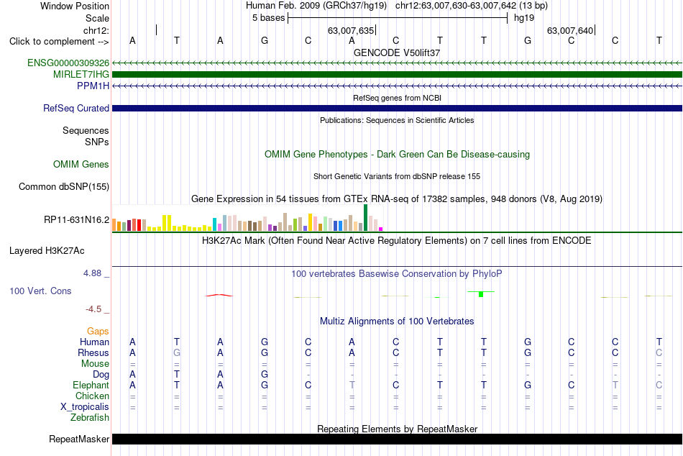Open 'Publications: Sequences in Scientific Articles' title
Image resolution: width=683 pixels, height=456 pixels.
397,120
